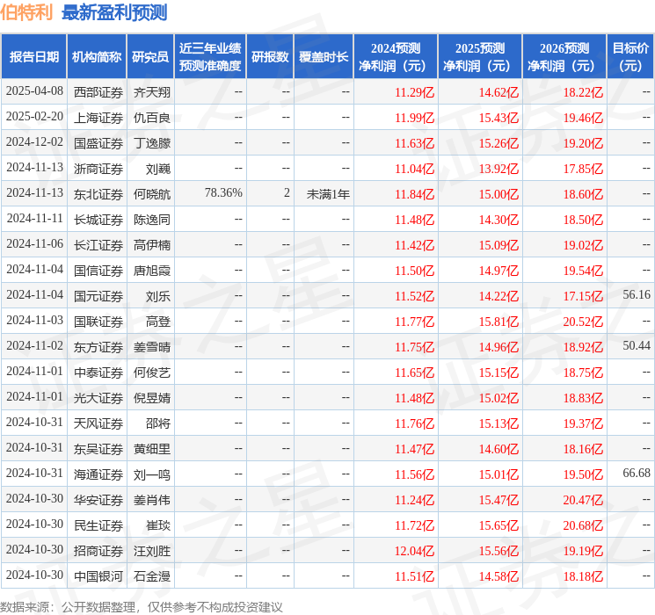655x615 pixels.
Task: Click the 最新盈利预测 heading
Action: tap(114, 12)
